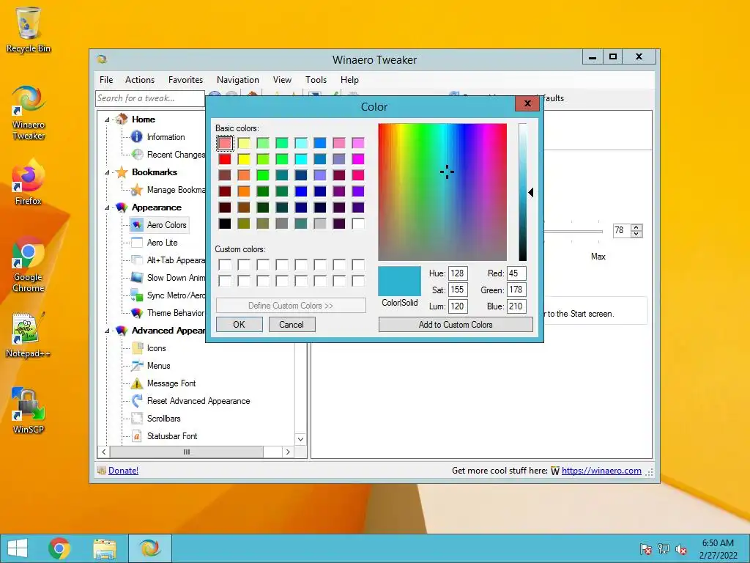
Task: Click the Lum value field
Action: (458, 306)
